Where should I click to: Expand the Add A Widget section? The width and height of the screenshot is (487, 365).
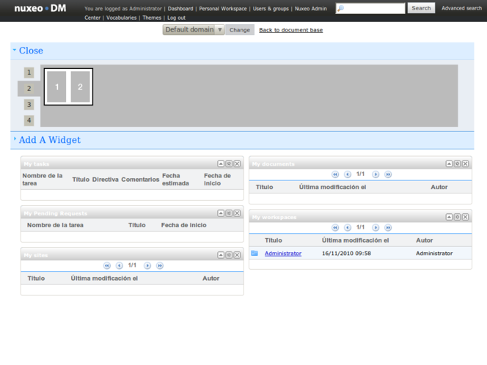click(x=49, y=140)
